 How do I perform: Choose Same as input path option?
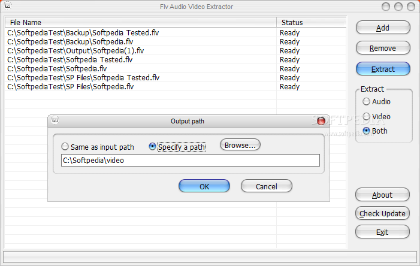coord(98,147)
